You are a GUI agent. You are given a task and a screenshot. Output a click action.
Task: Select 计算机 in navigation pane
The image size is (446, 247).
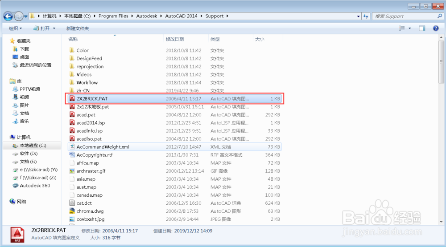coord(23,138)
